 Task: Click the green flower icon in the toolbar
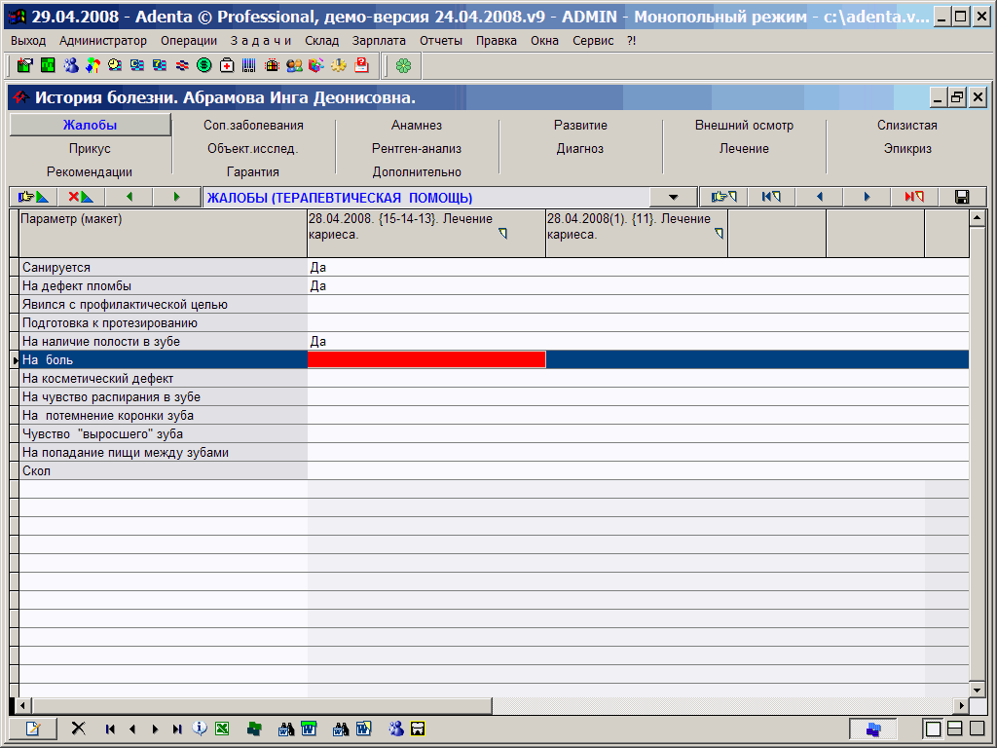point(403,65)
